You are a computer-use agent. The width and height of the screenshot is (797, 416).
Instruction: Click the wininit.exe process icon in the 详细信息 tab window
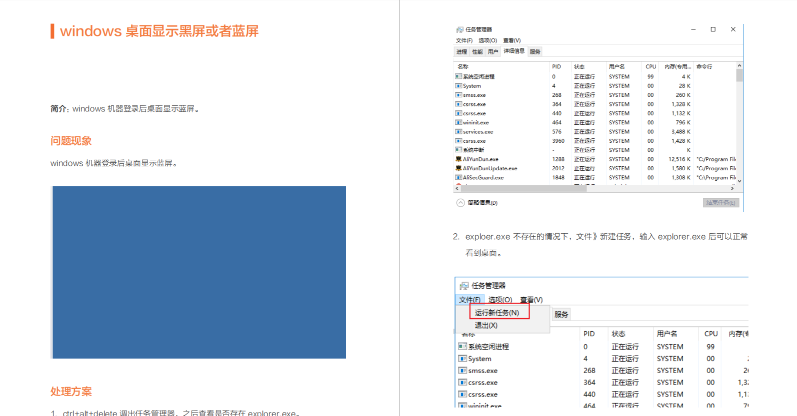(x=458, y=122)
